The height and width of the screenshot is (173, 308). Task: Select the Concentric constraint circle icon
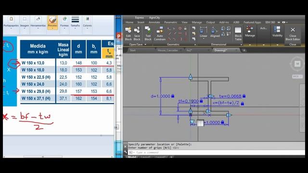click(x=180, y=29)
